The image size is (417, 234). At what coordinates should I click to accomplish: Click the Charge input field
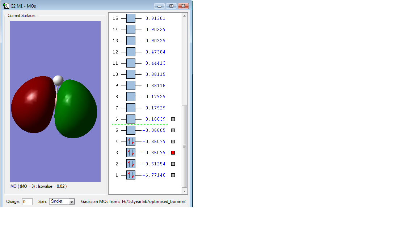click(x=27, y=201)
